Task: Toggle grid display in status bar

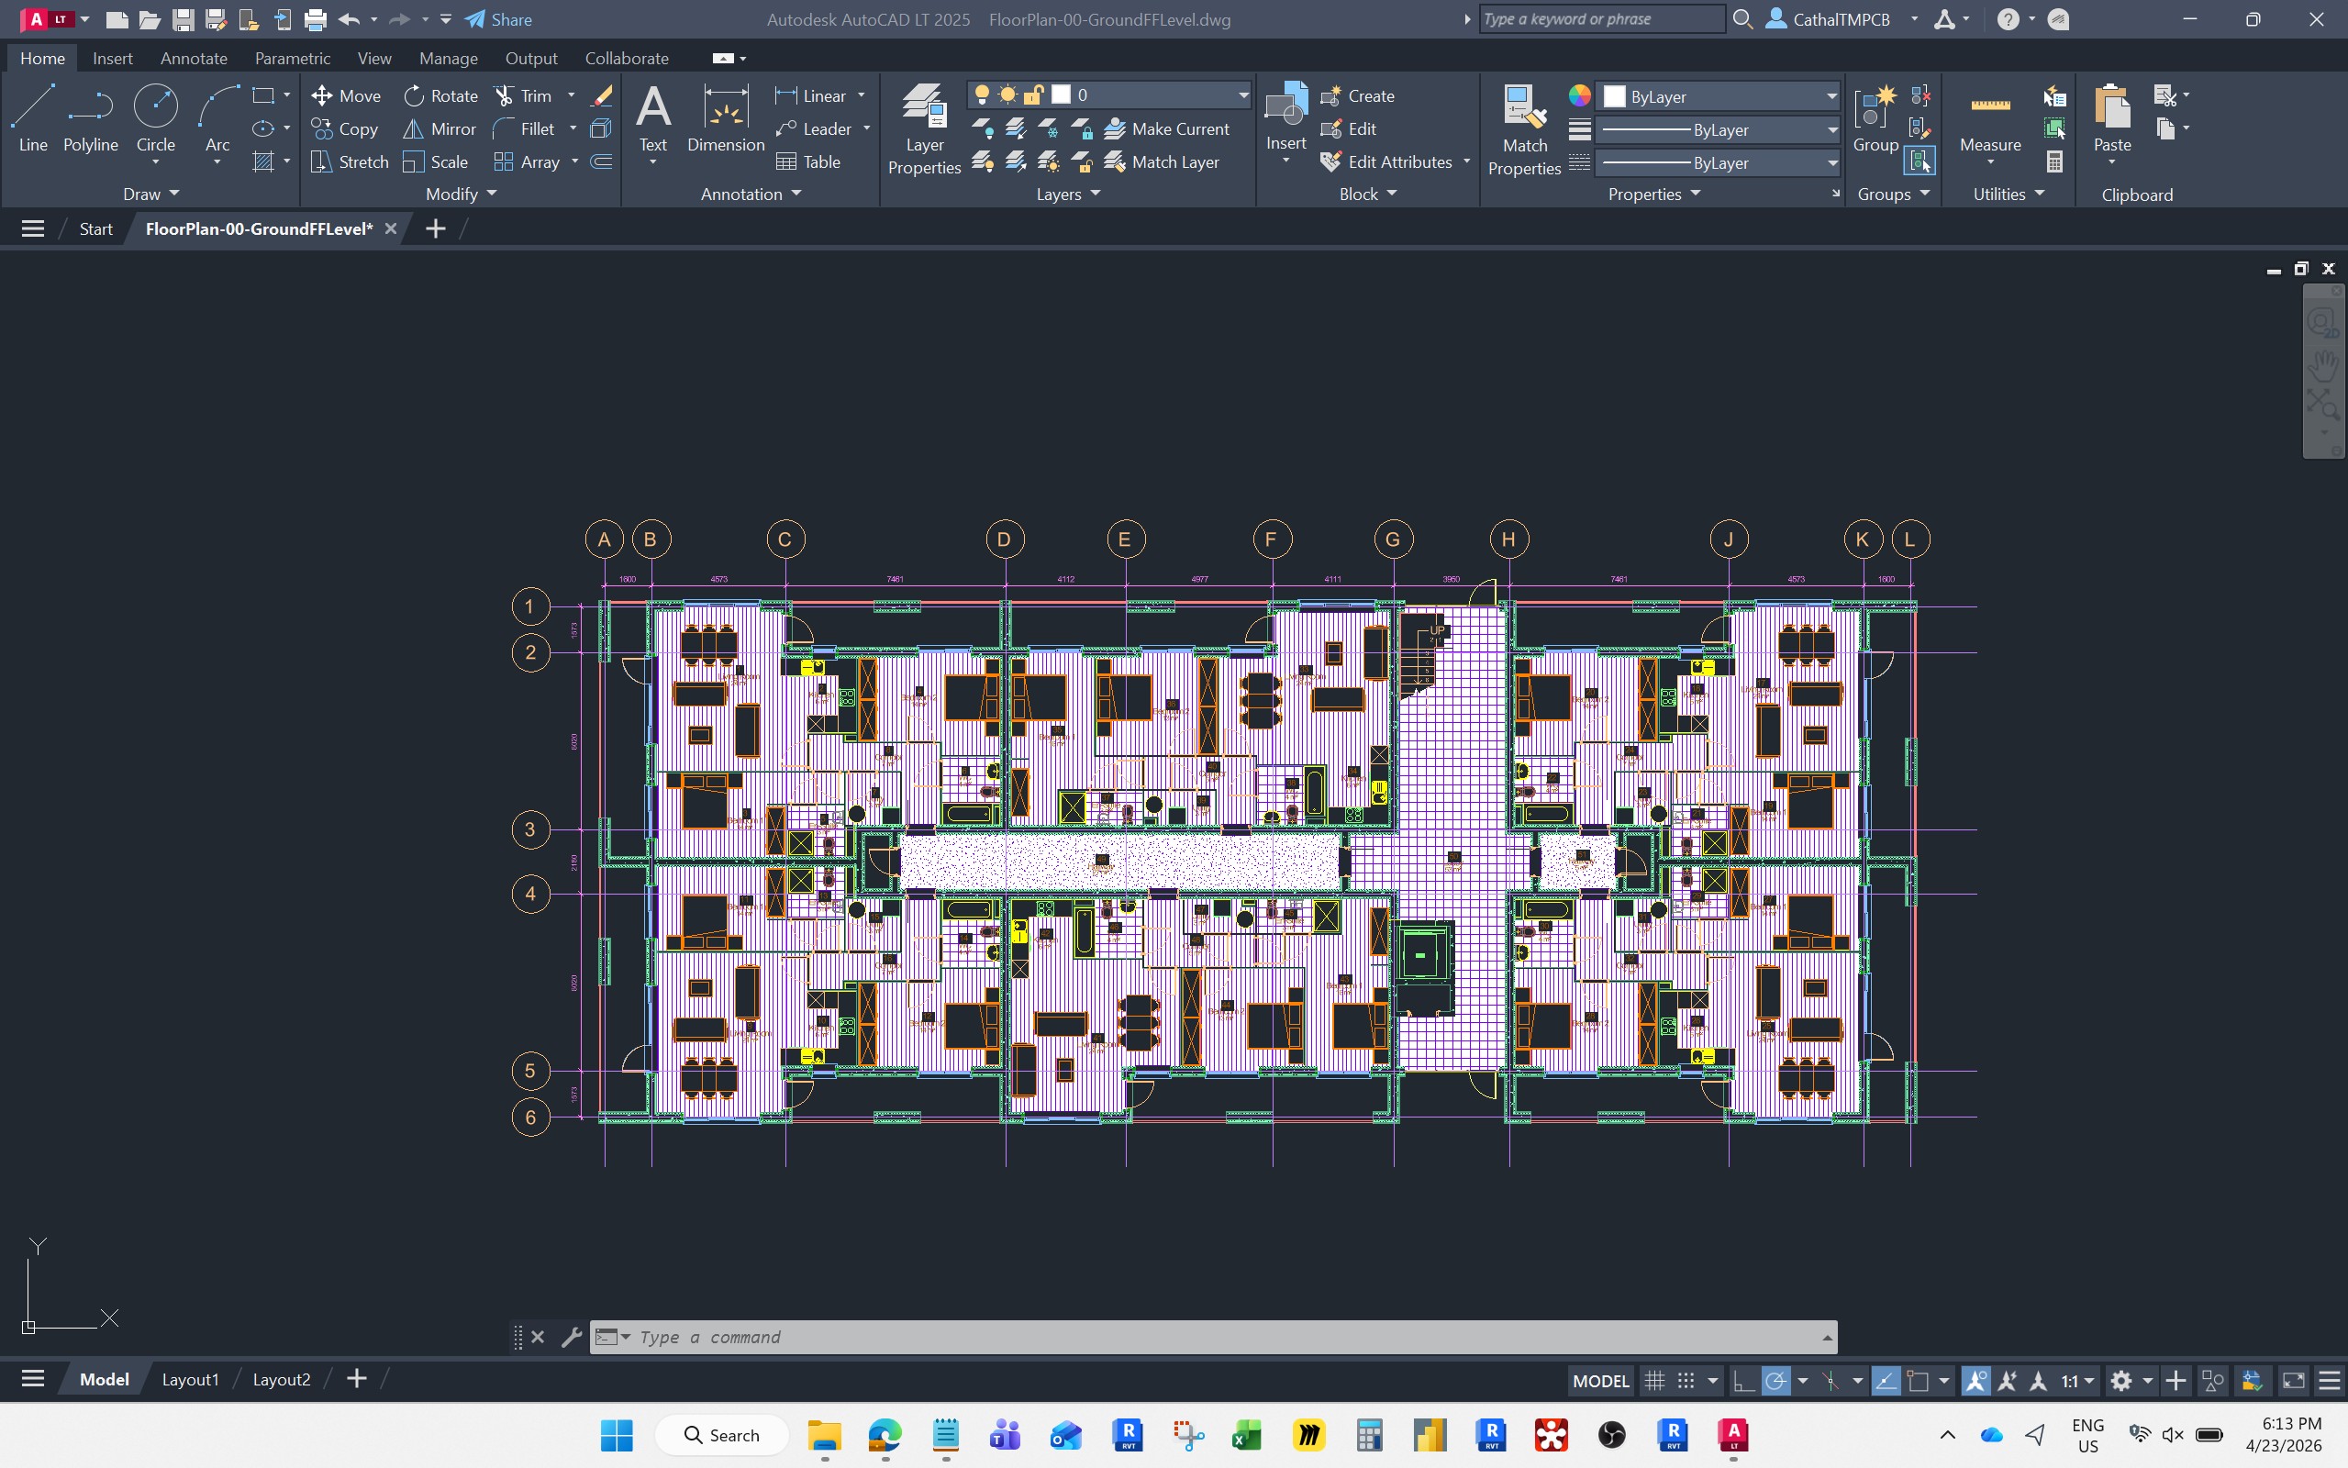Action: tap(1653, 1380)
